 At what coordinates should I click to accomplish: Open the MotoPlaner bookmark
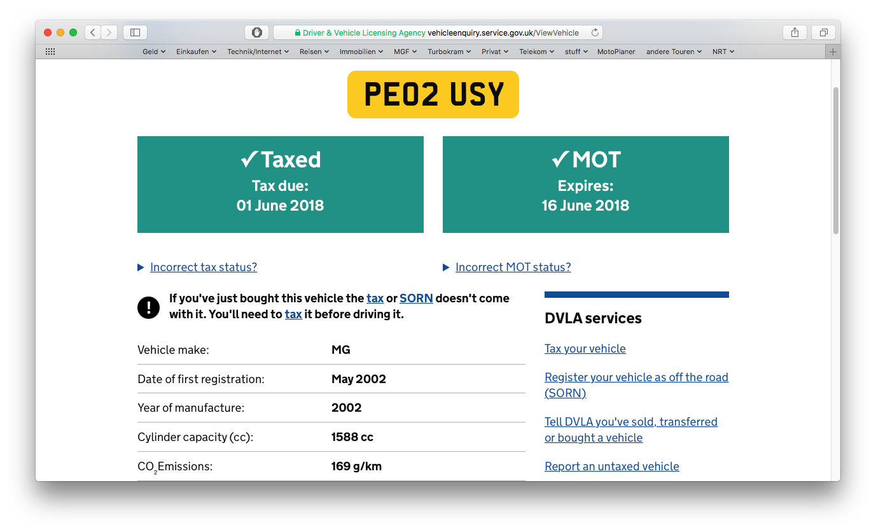point(616,52)
